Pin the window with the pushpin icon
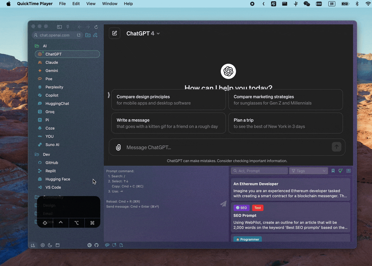This screenshot has width=372, height=266. (x=68, y=27)
